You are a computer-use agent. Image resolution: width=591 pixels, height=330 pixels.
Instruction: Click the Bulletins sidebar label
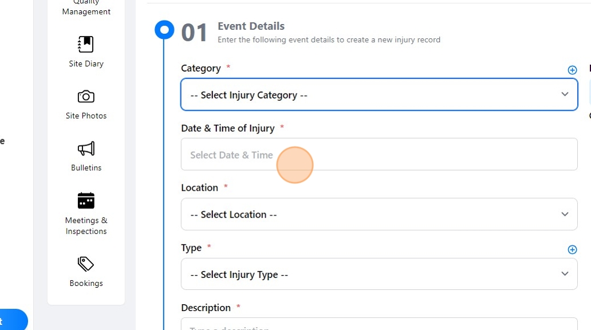pos(86,168)
